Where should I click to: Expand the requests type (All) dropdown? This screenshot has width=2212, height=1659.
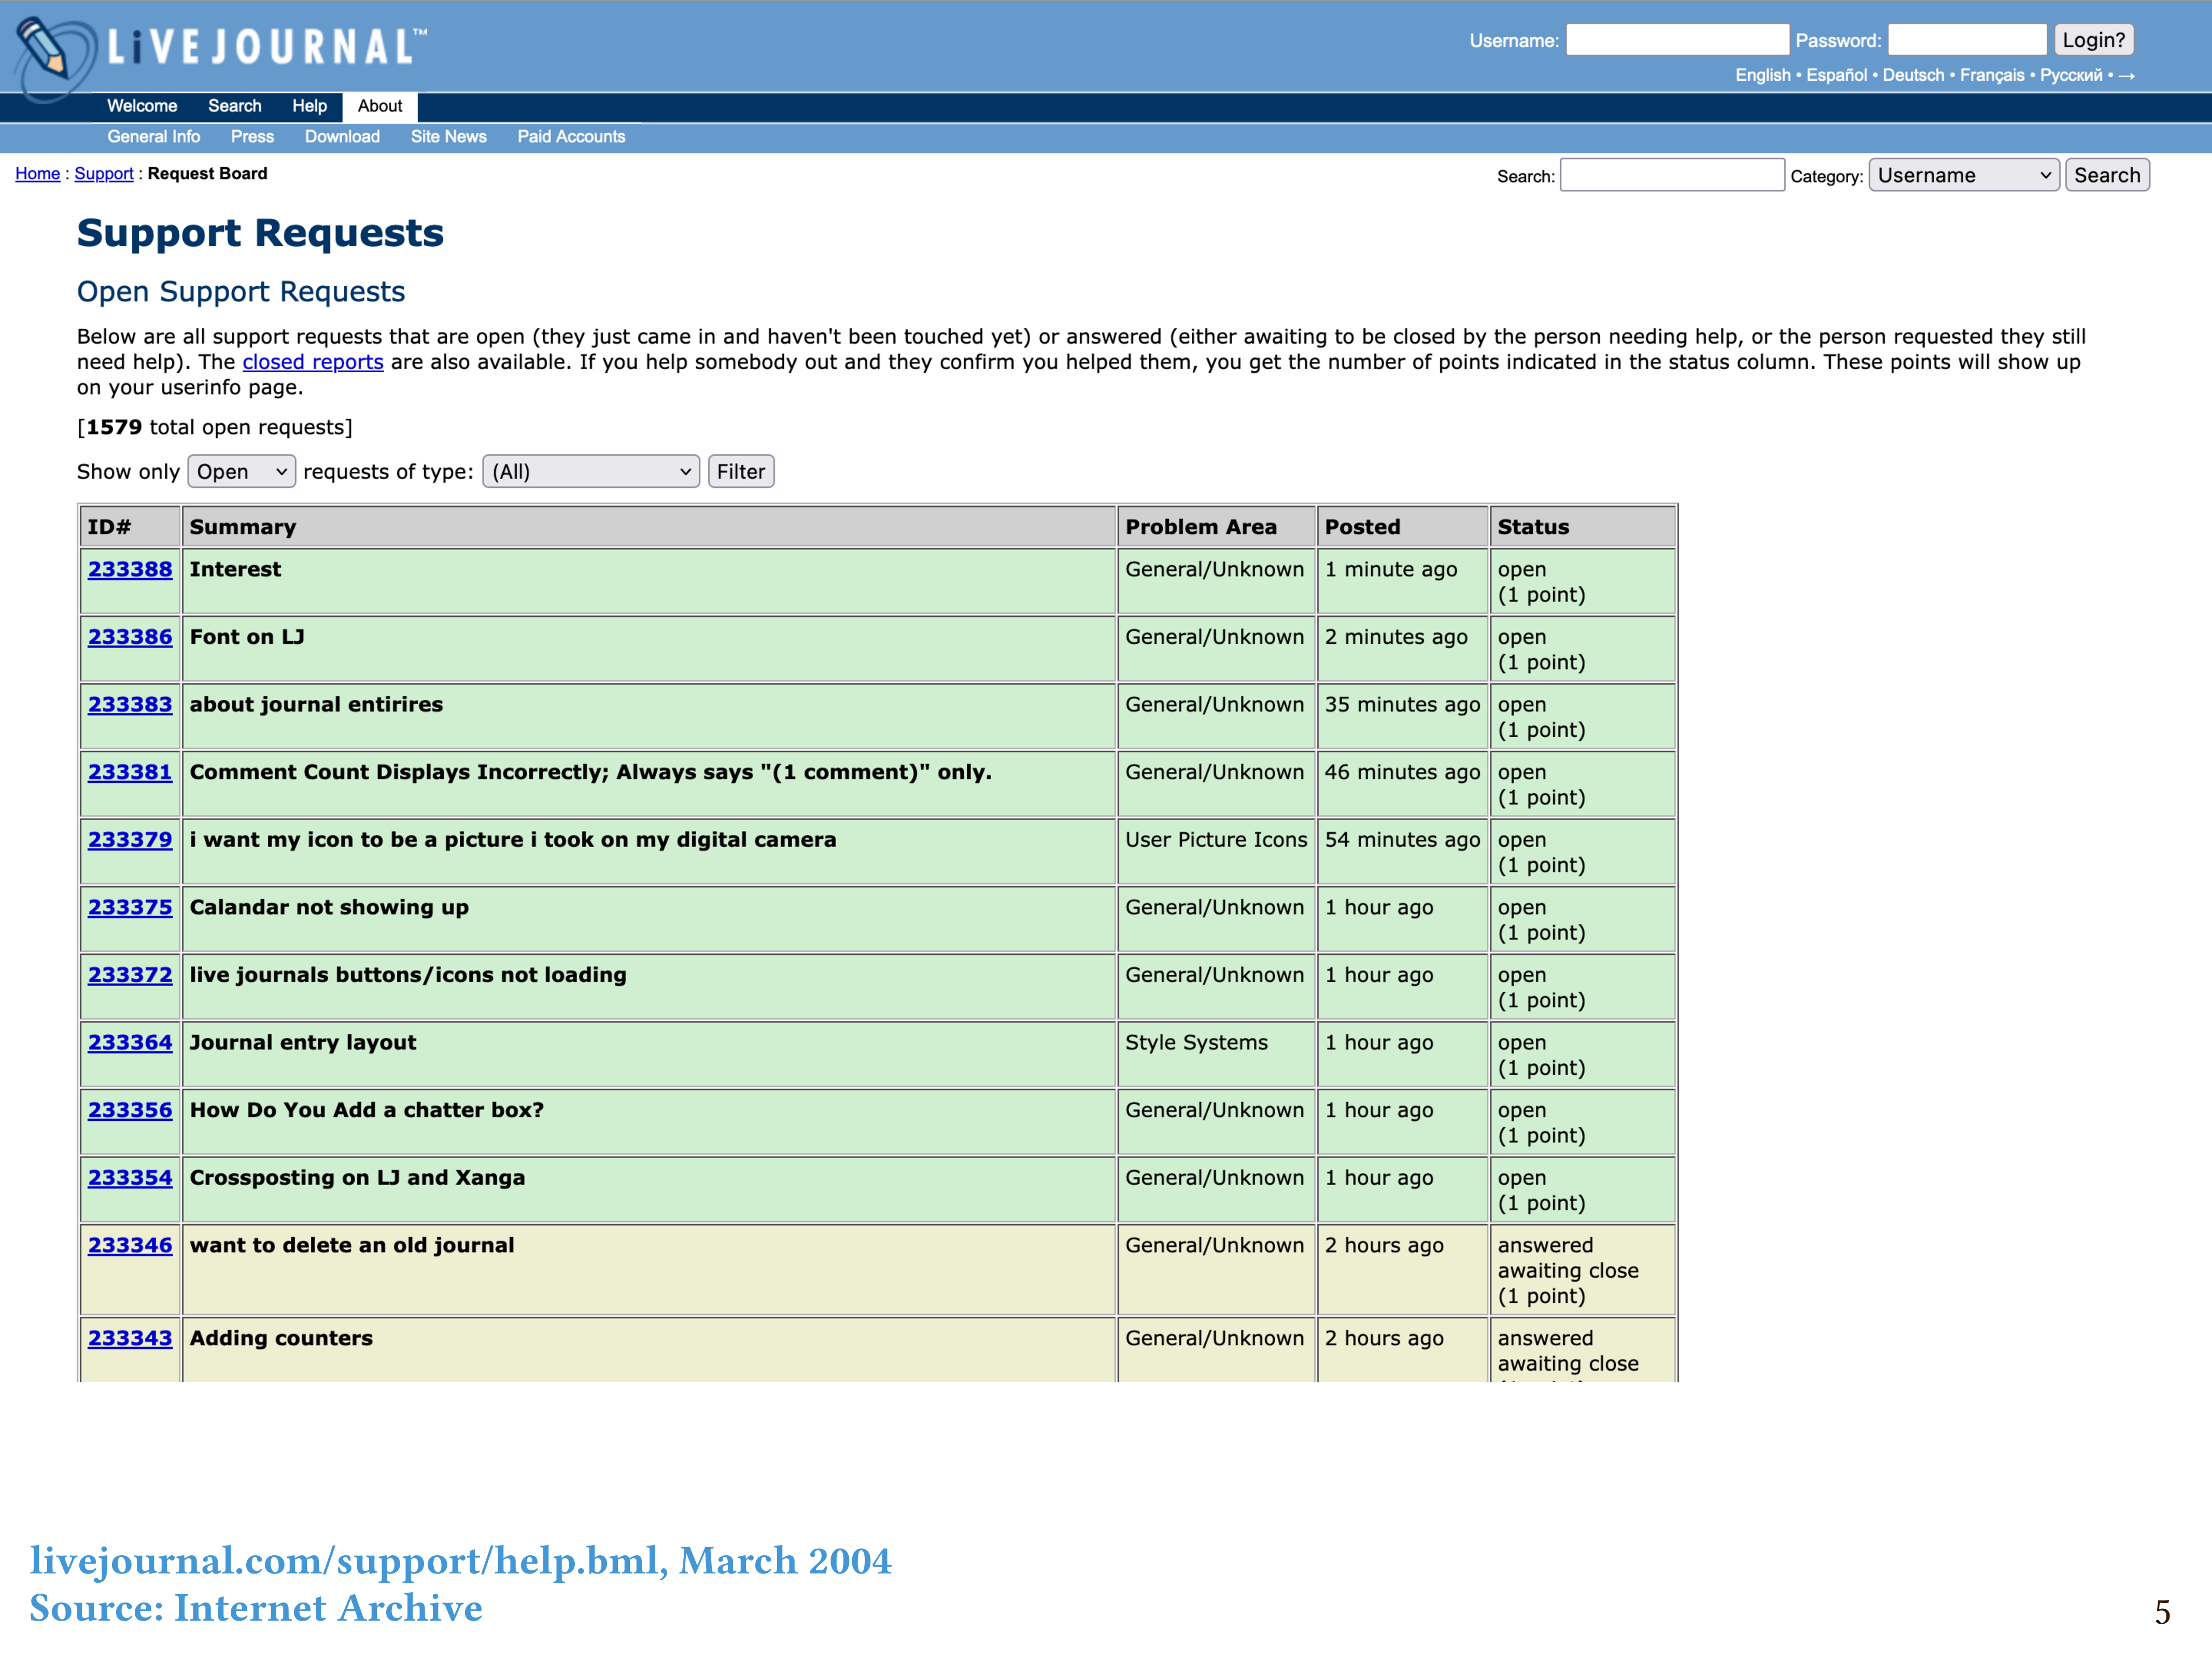(x=591, y=472)
